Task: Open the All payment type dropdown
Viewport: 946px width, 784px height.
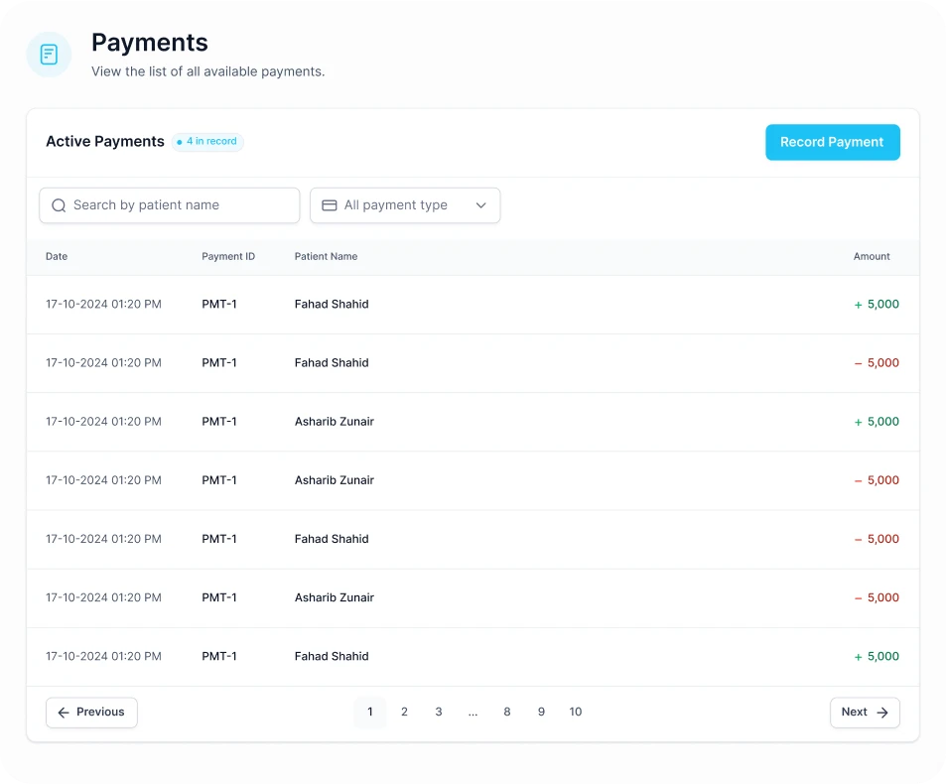Action: [405, 205]
